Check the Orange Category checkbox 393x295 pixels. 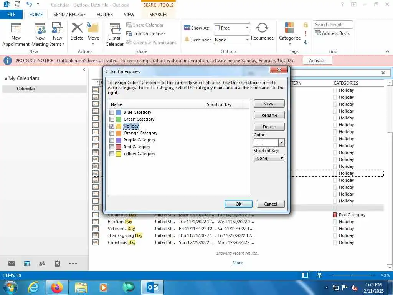112,133
